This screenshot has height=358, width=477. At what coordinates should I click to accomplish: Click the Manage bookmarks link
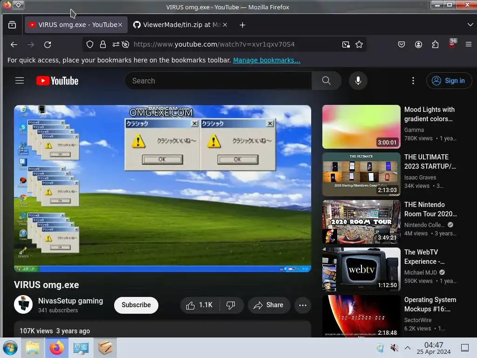point(266,60)
